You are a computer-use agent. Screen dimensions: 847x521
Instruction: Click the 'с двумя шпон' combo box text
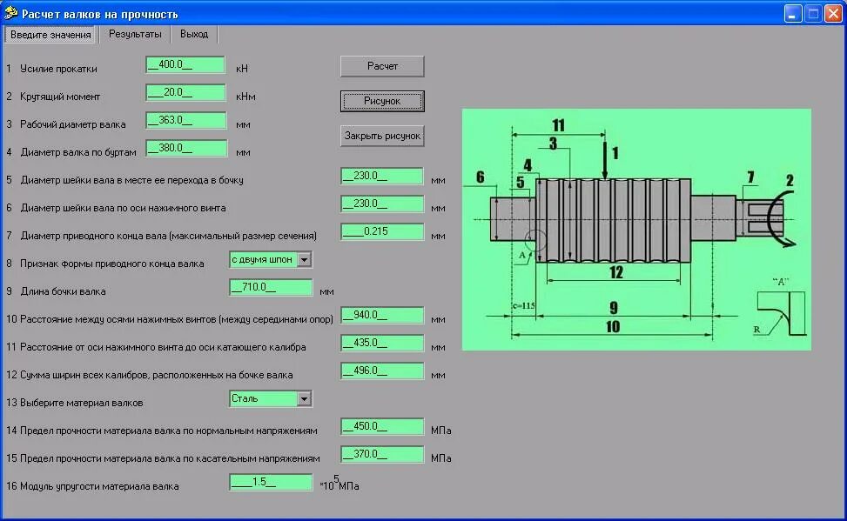(x=263, y=260)
